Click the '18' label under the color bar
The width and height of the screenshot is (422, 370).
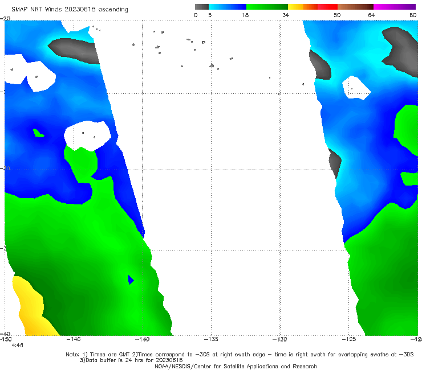[245, 15]
